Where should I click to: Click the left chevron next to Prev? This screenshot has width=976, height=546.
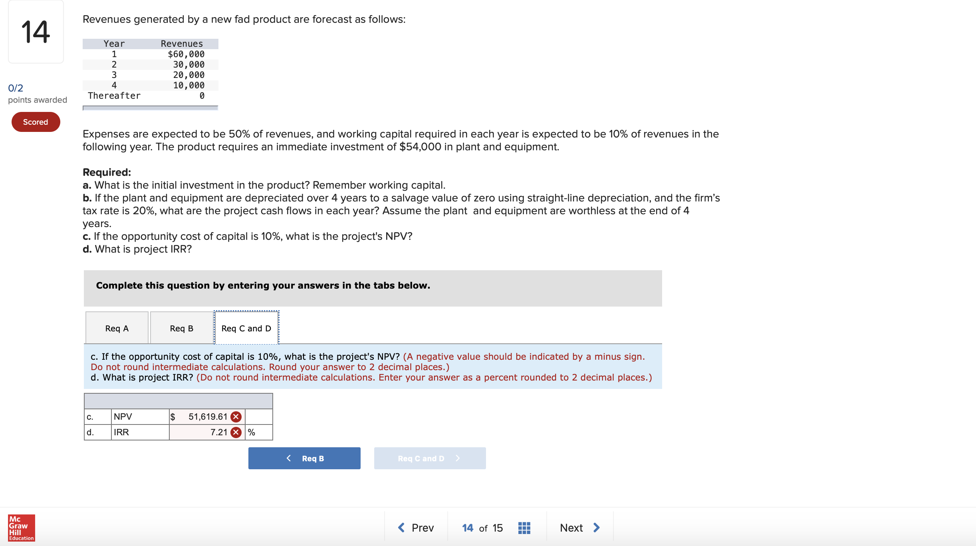pos(401,528)
